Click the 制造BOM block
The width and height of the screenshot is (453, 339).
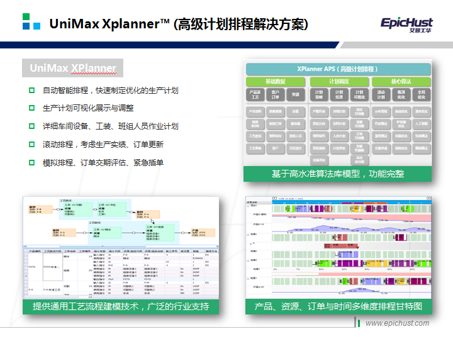click(255, 124)
